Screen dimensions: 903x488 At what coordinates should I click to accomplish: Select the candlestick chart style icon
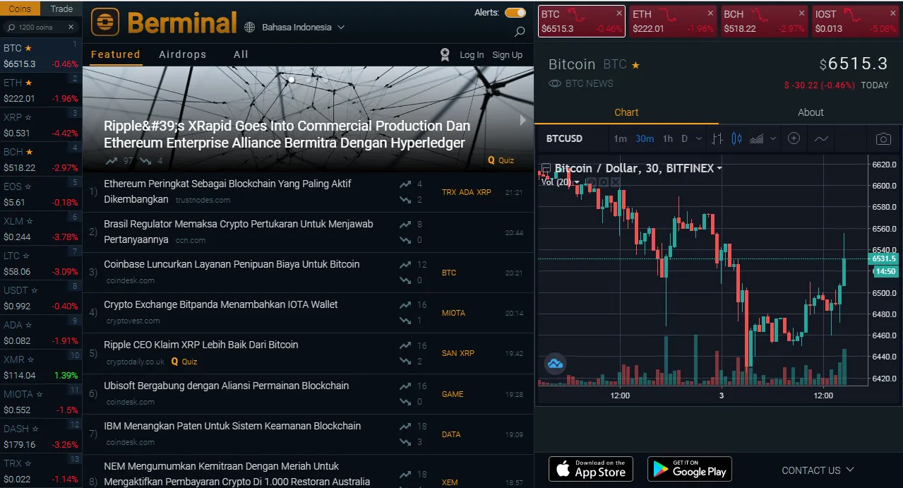[736, 138]
